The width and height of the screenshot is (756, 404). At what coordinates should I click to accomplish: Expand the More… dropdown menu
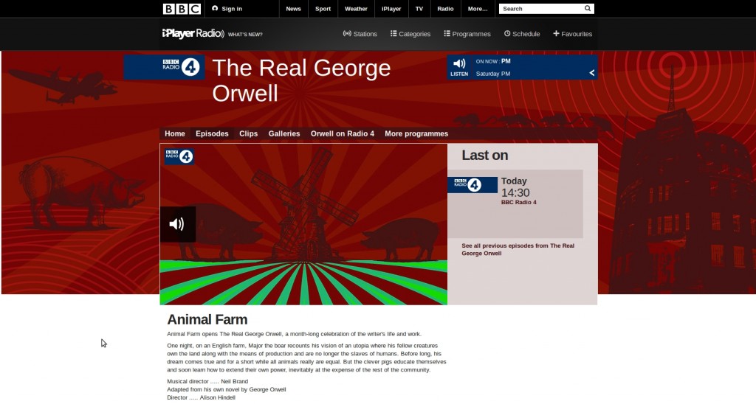tap(478, 9)
